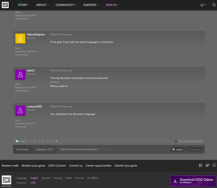
Task: Open GOG Twitter page icon
Action: [207, 165]
